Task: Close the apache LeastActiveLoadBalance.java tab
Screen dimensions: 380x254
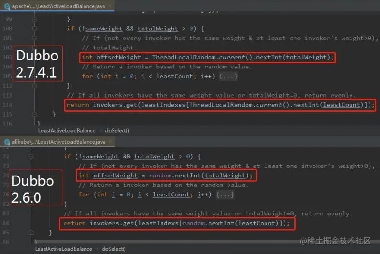Action: click(x=110, y=6)
